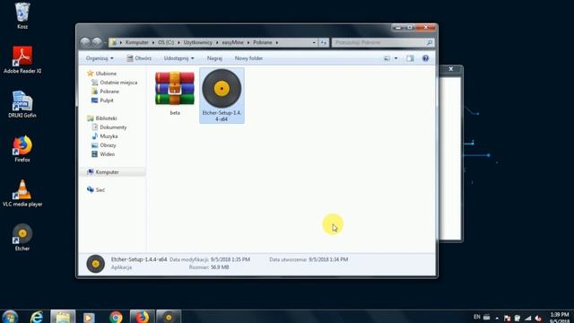
Task: Click the search magnifier icon
Action: [x=430, y=42]
